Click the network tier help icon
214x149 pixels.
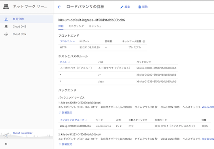coord(144,41)
